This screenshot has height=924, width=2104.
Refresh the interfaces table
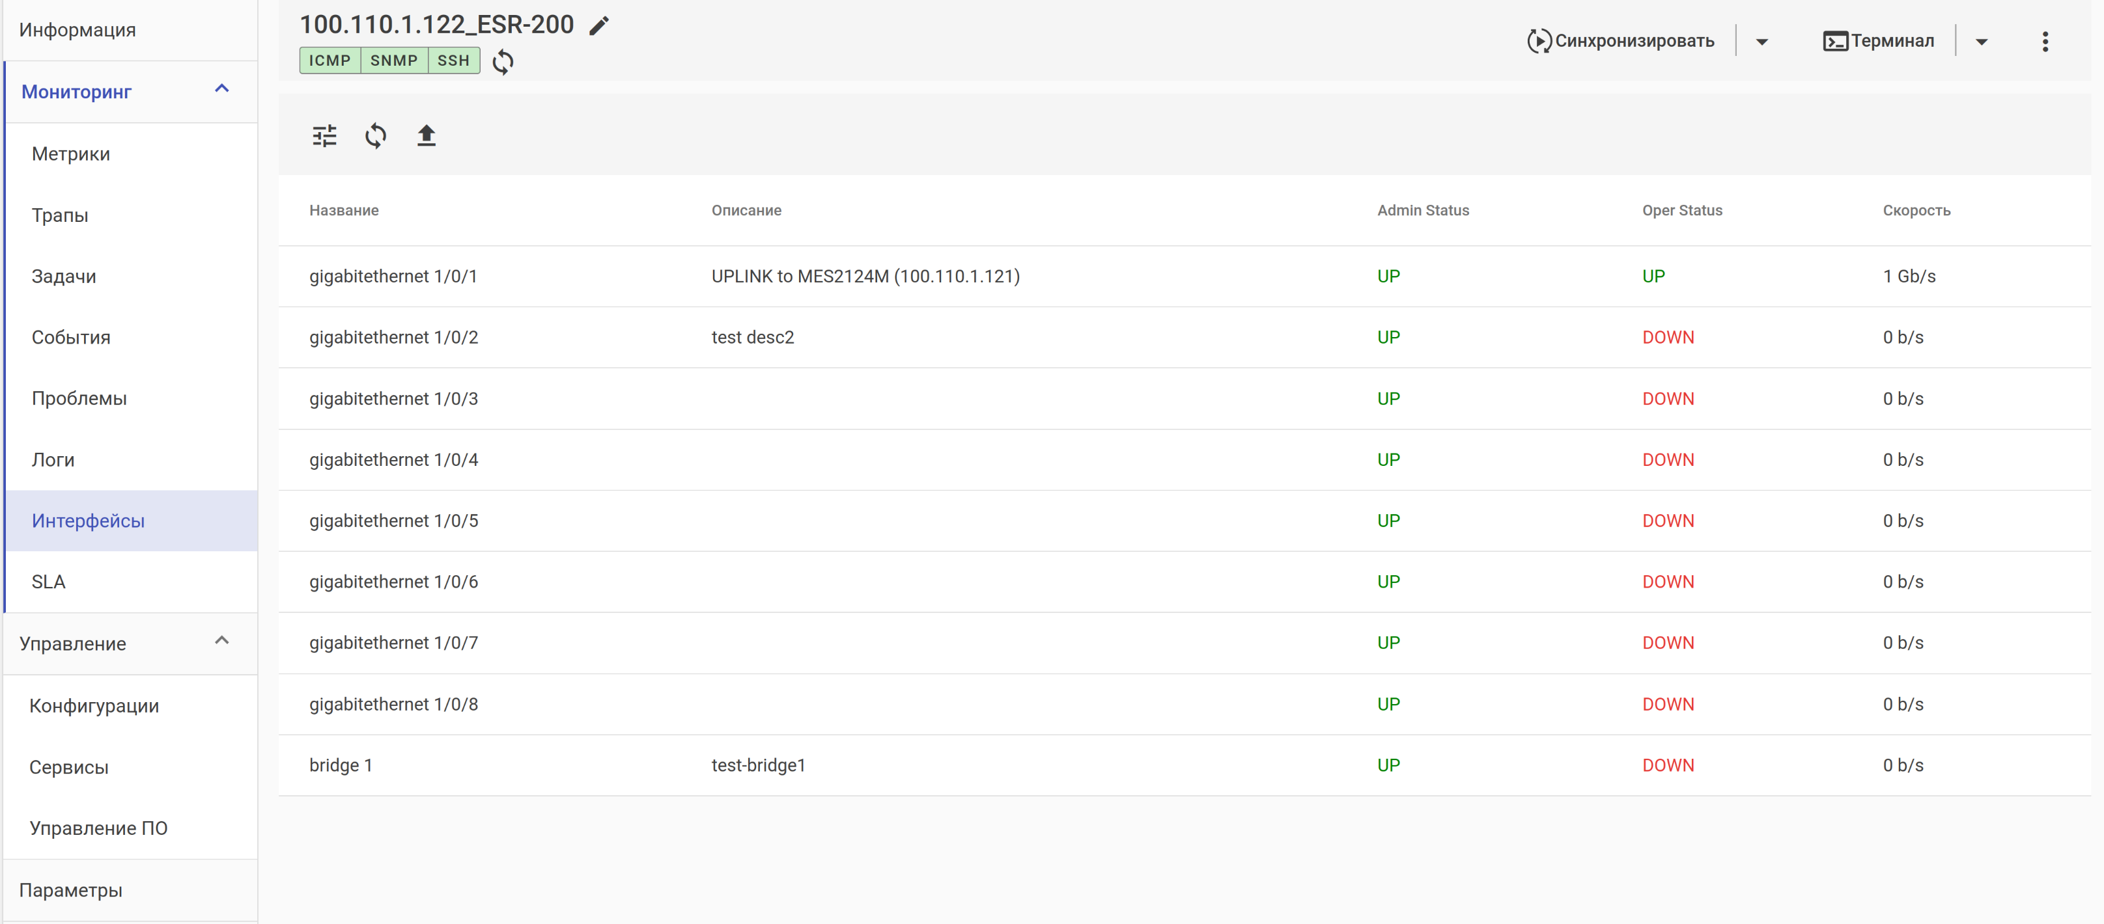(375, 135)
